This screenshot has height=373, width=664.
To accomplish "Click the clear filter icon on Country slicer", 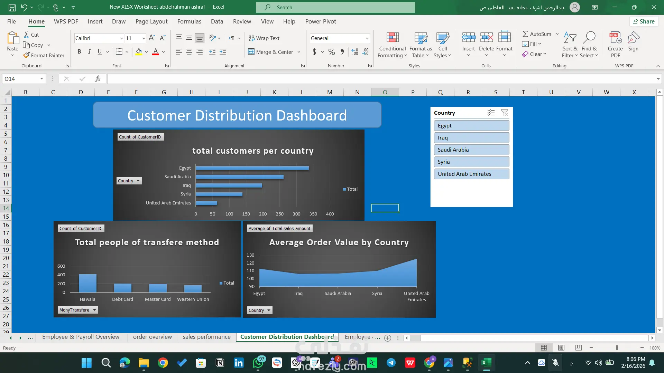I will pos(505,113).
